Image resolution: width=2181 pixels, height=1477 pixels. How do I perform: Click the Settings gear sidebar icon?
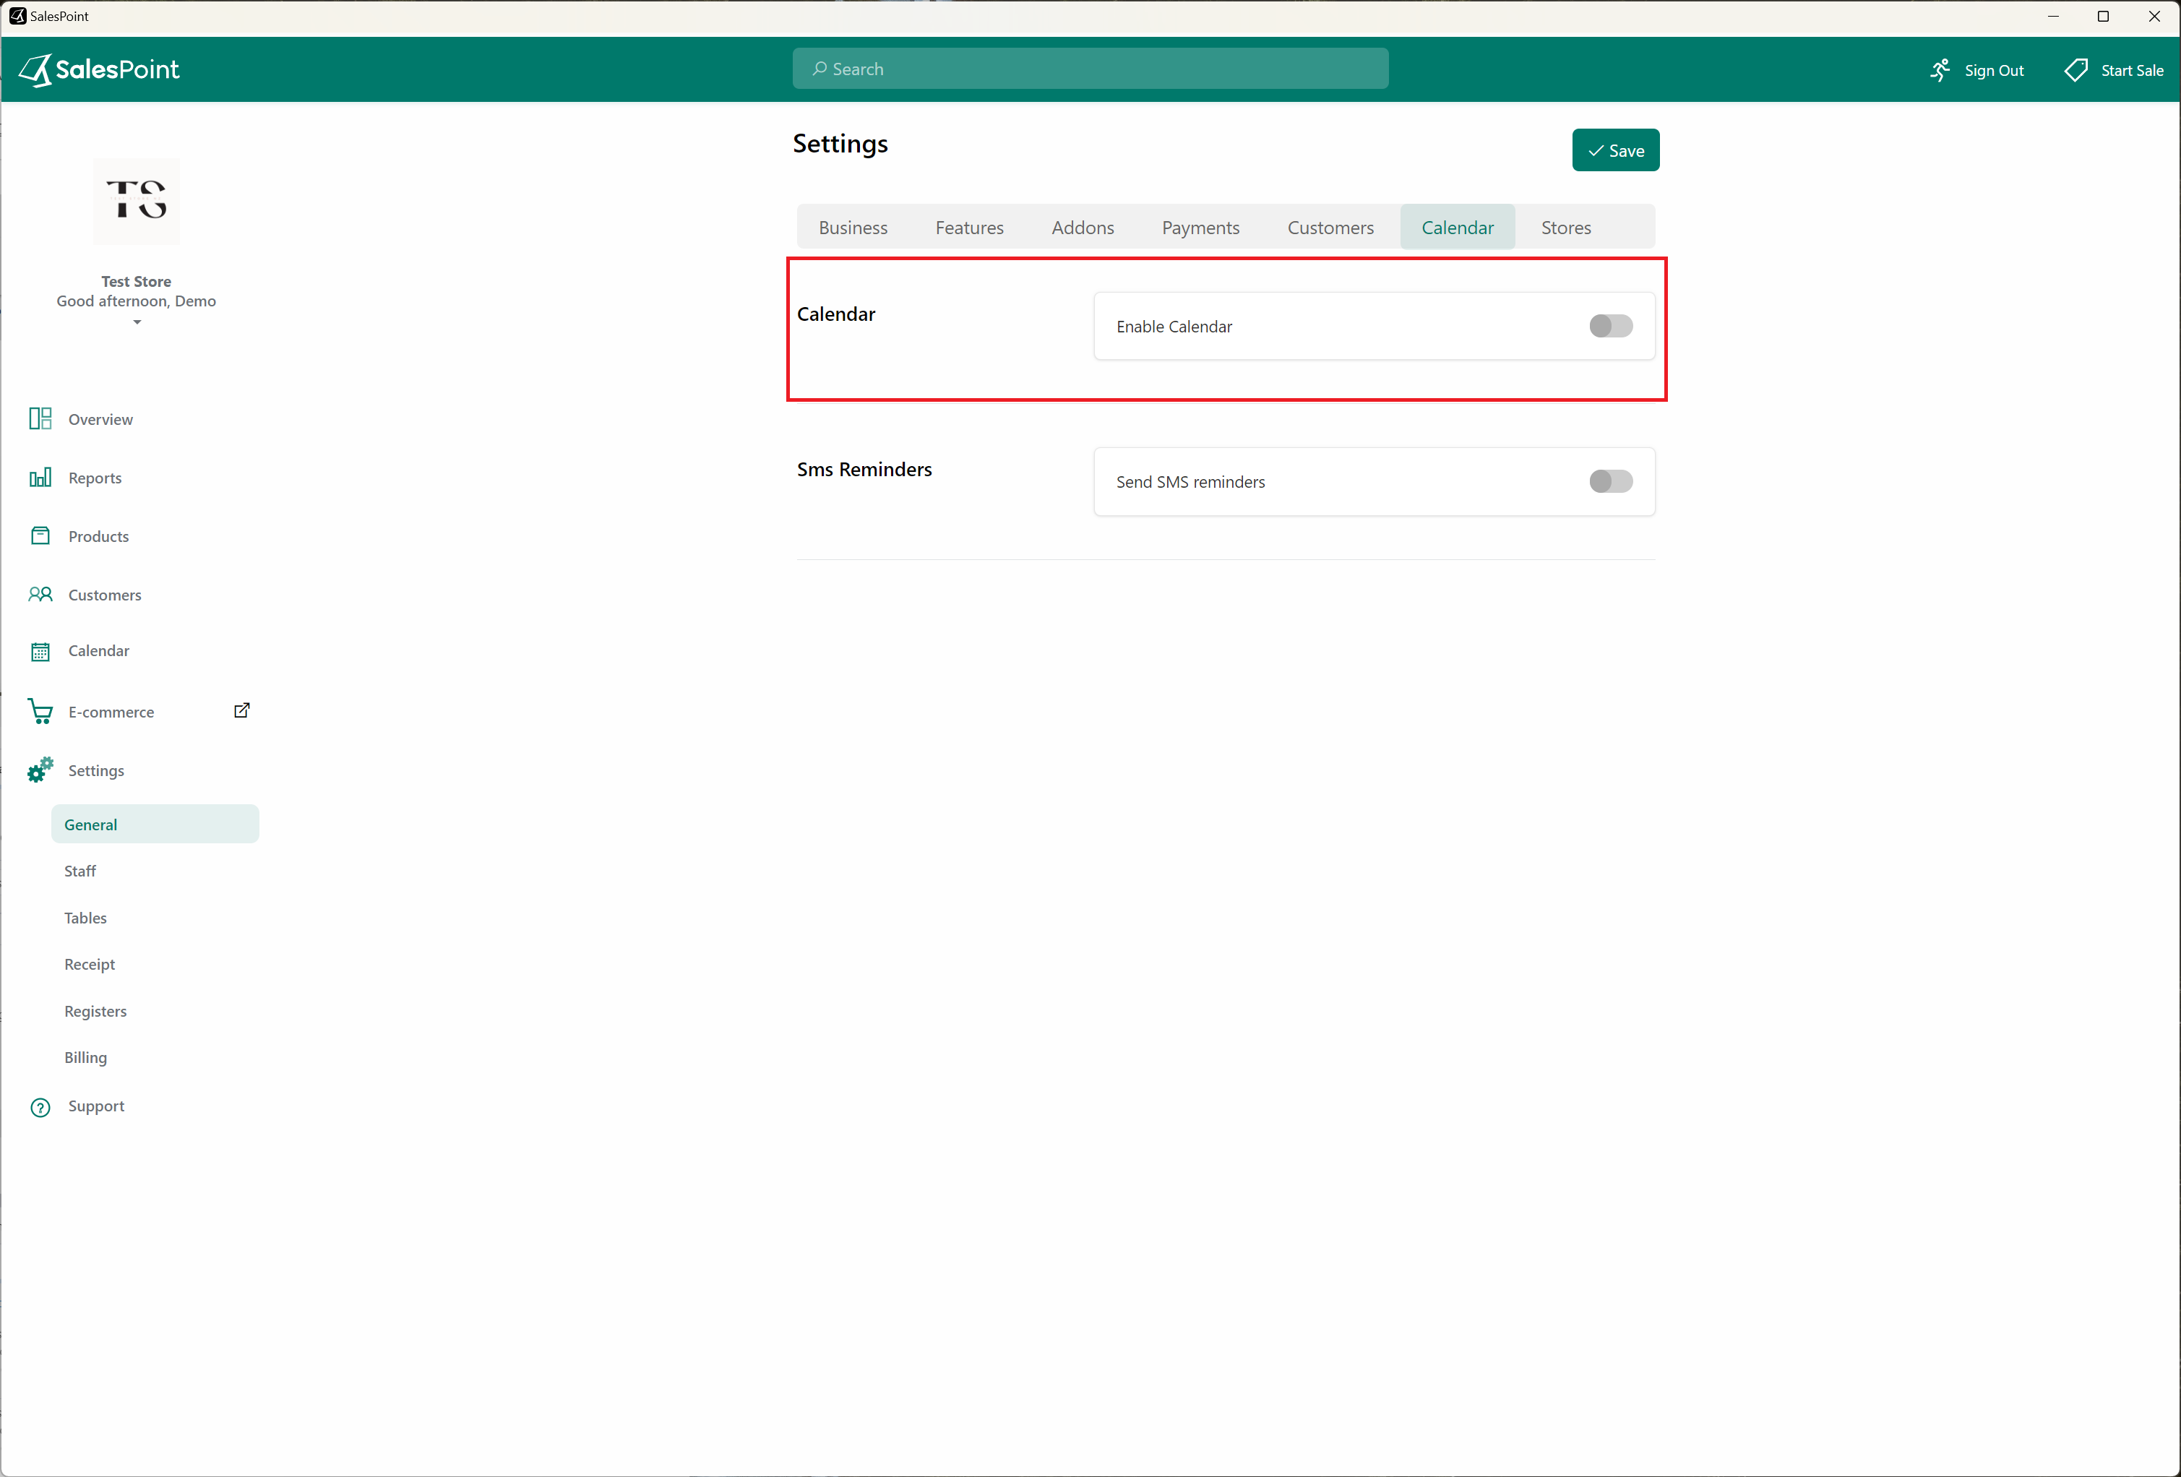coord(40,770)
